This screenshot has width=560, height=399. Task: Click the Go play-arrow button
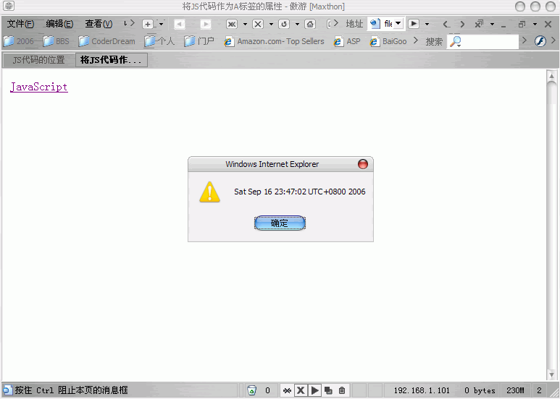[x=414, y=24]
